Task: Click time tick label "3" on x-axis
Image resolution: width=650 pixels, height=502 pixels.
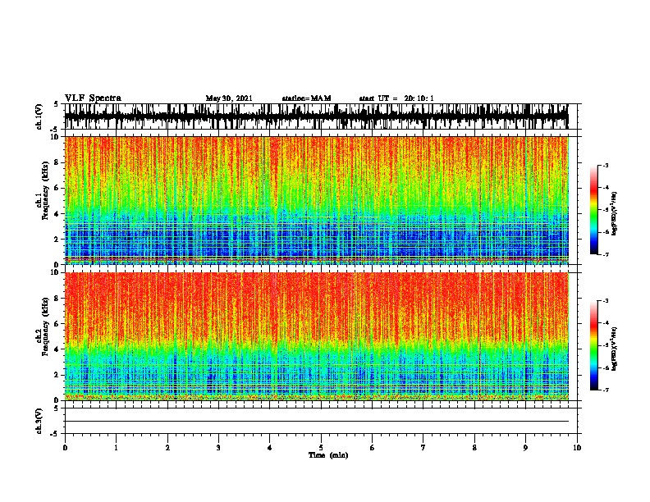Action: [x=218, y=448]
